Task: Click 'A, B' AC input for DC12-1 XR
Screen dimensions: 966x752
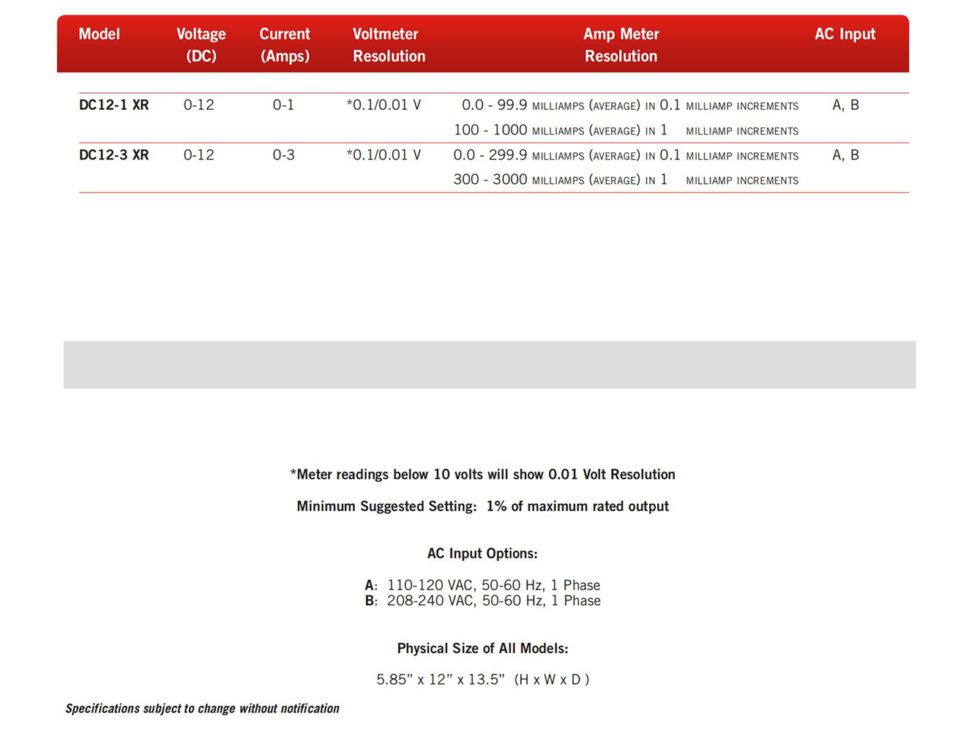Action: pyautogui.click(x=846, y=105)
